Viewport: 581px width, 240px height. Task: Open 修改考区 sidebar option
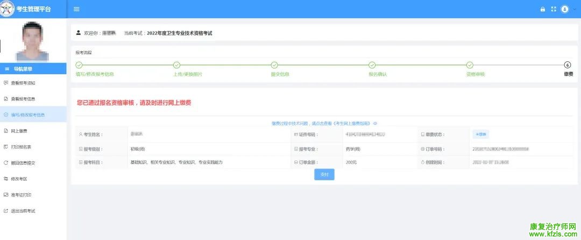19,179
